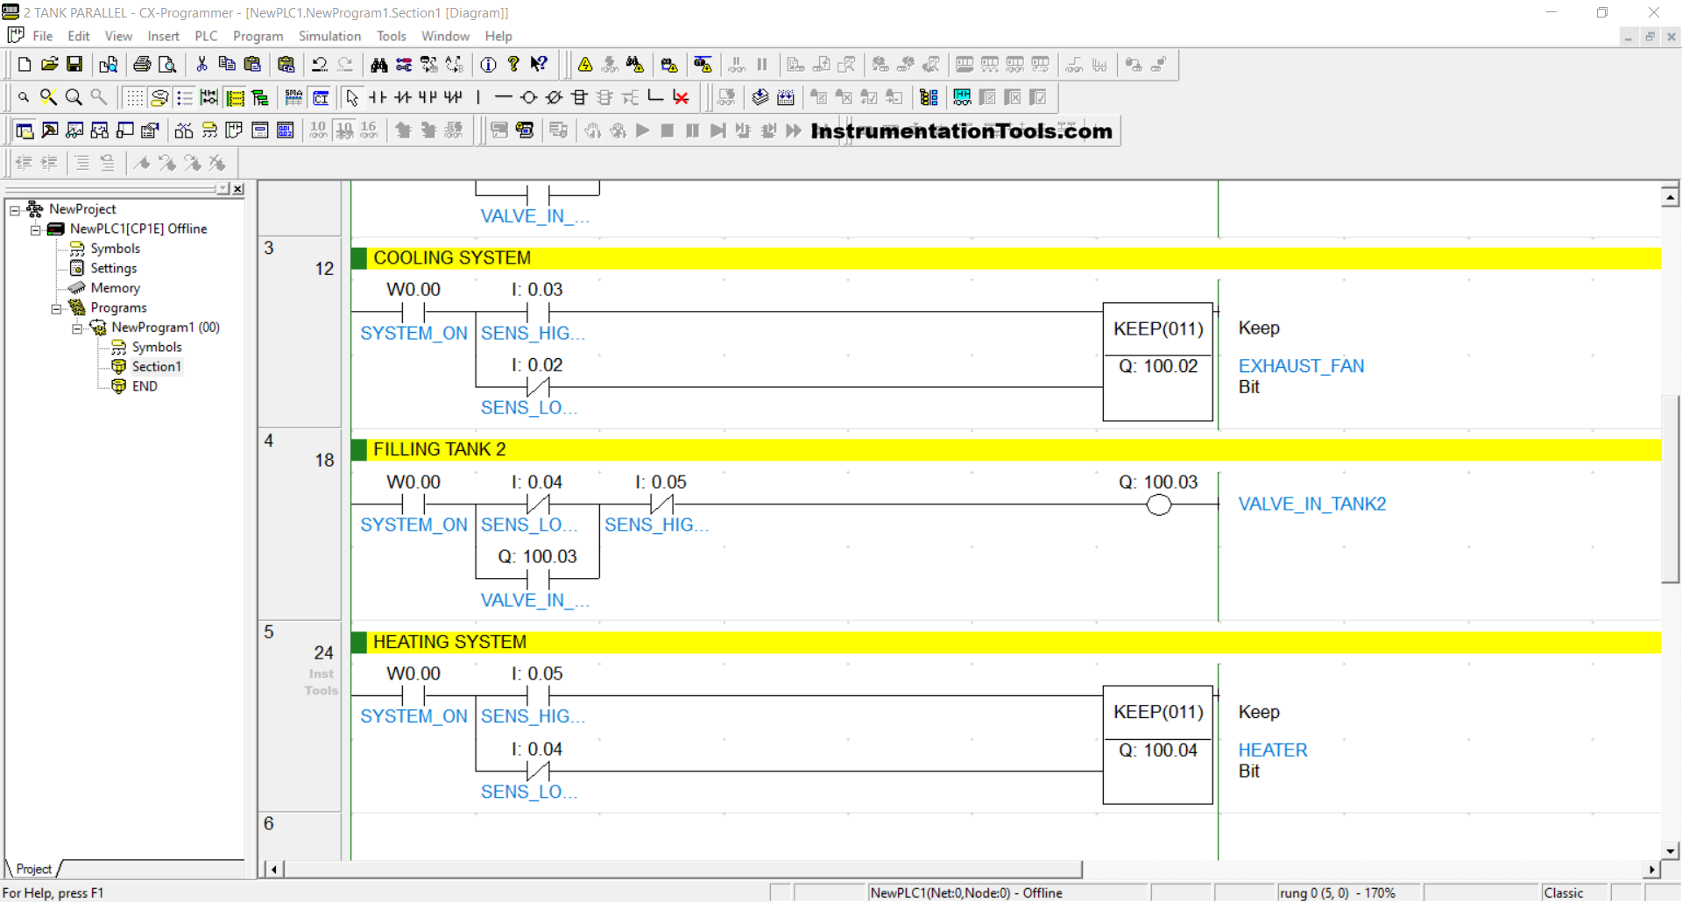The image size is (1682, 902).
Task: Collapse the NewPLC1[CP1E] Offline node
Action: tap(36, 229)
